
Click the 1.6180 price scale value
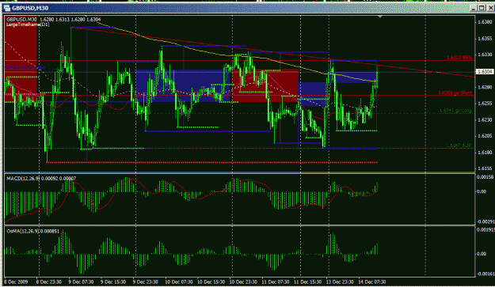485,152
